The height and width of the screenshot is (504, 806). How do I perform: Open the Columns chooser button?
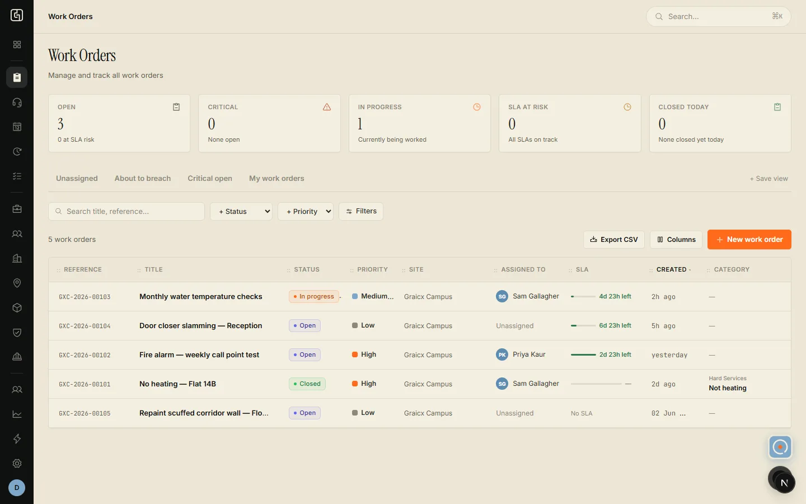click(x=676, y=240)
